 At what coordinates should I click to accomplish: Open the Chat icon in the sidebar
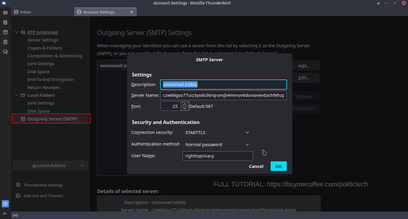5,52
